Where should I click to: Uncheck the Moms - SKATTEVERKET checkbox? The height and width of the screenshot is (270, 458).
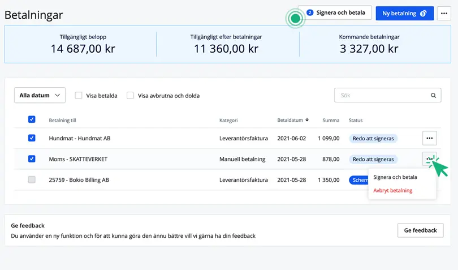point(32,159)
